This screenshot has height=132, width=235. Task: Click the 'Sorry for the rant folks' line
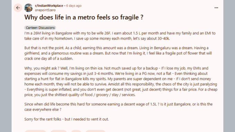(x=67, y=119)
